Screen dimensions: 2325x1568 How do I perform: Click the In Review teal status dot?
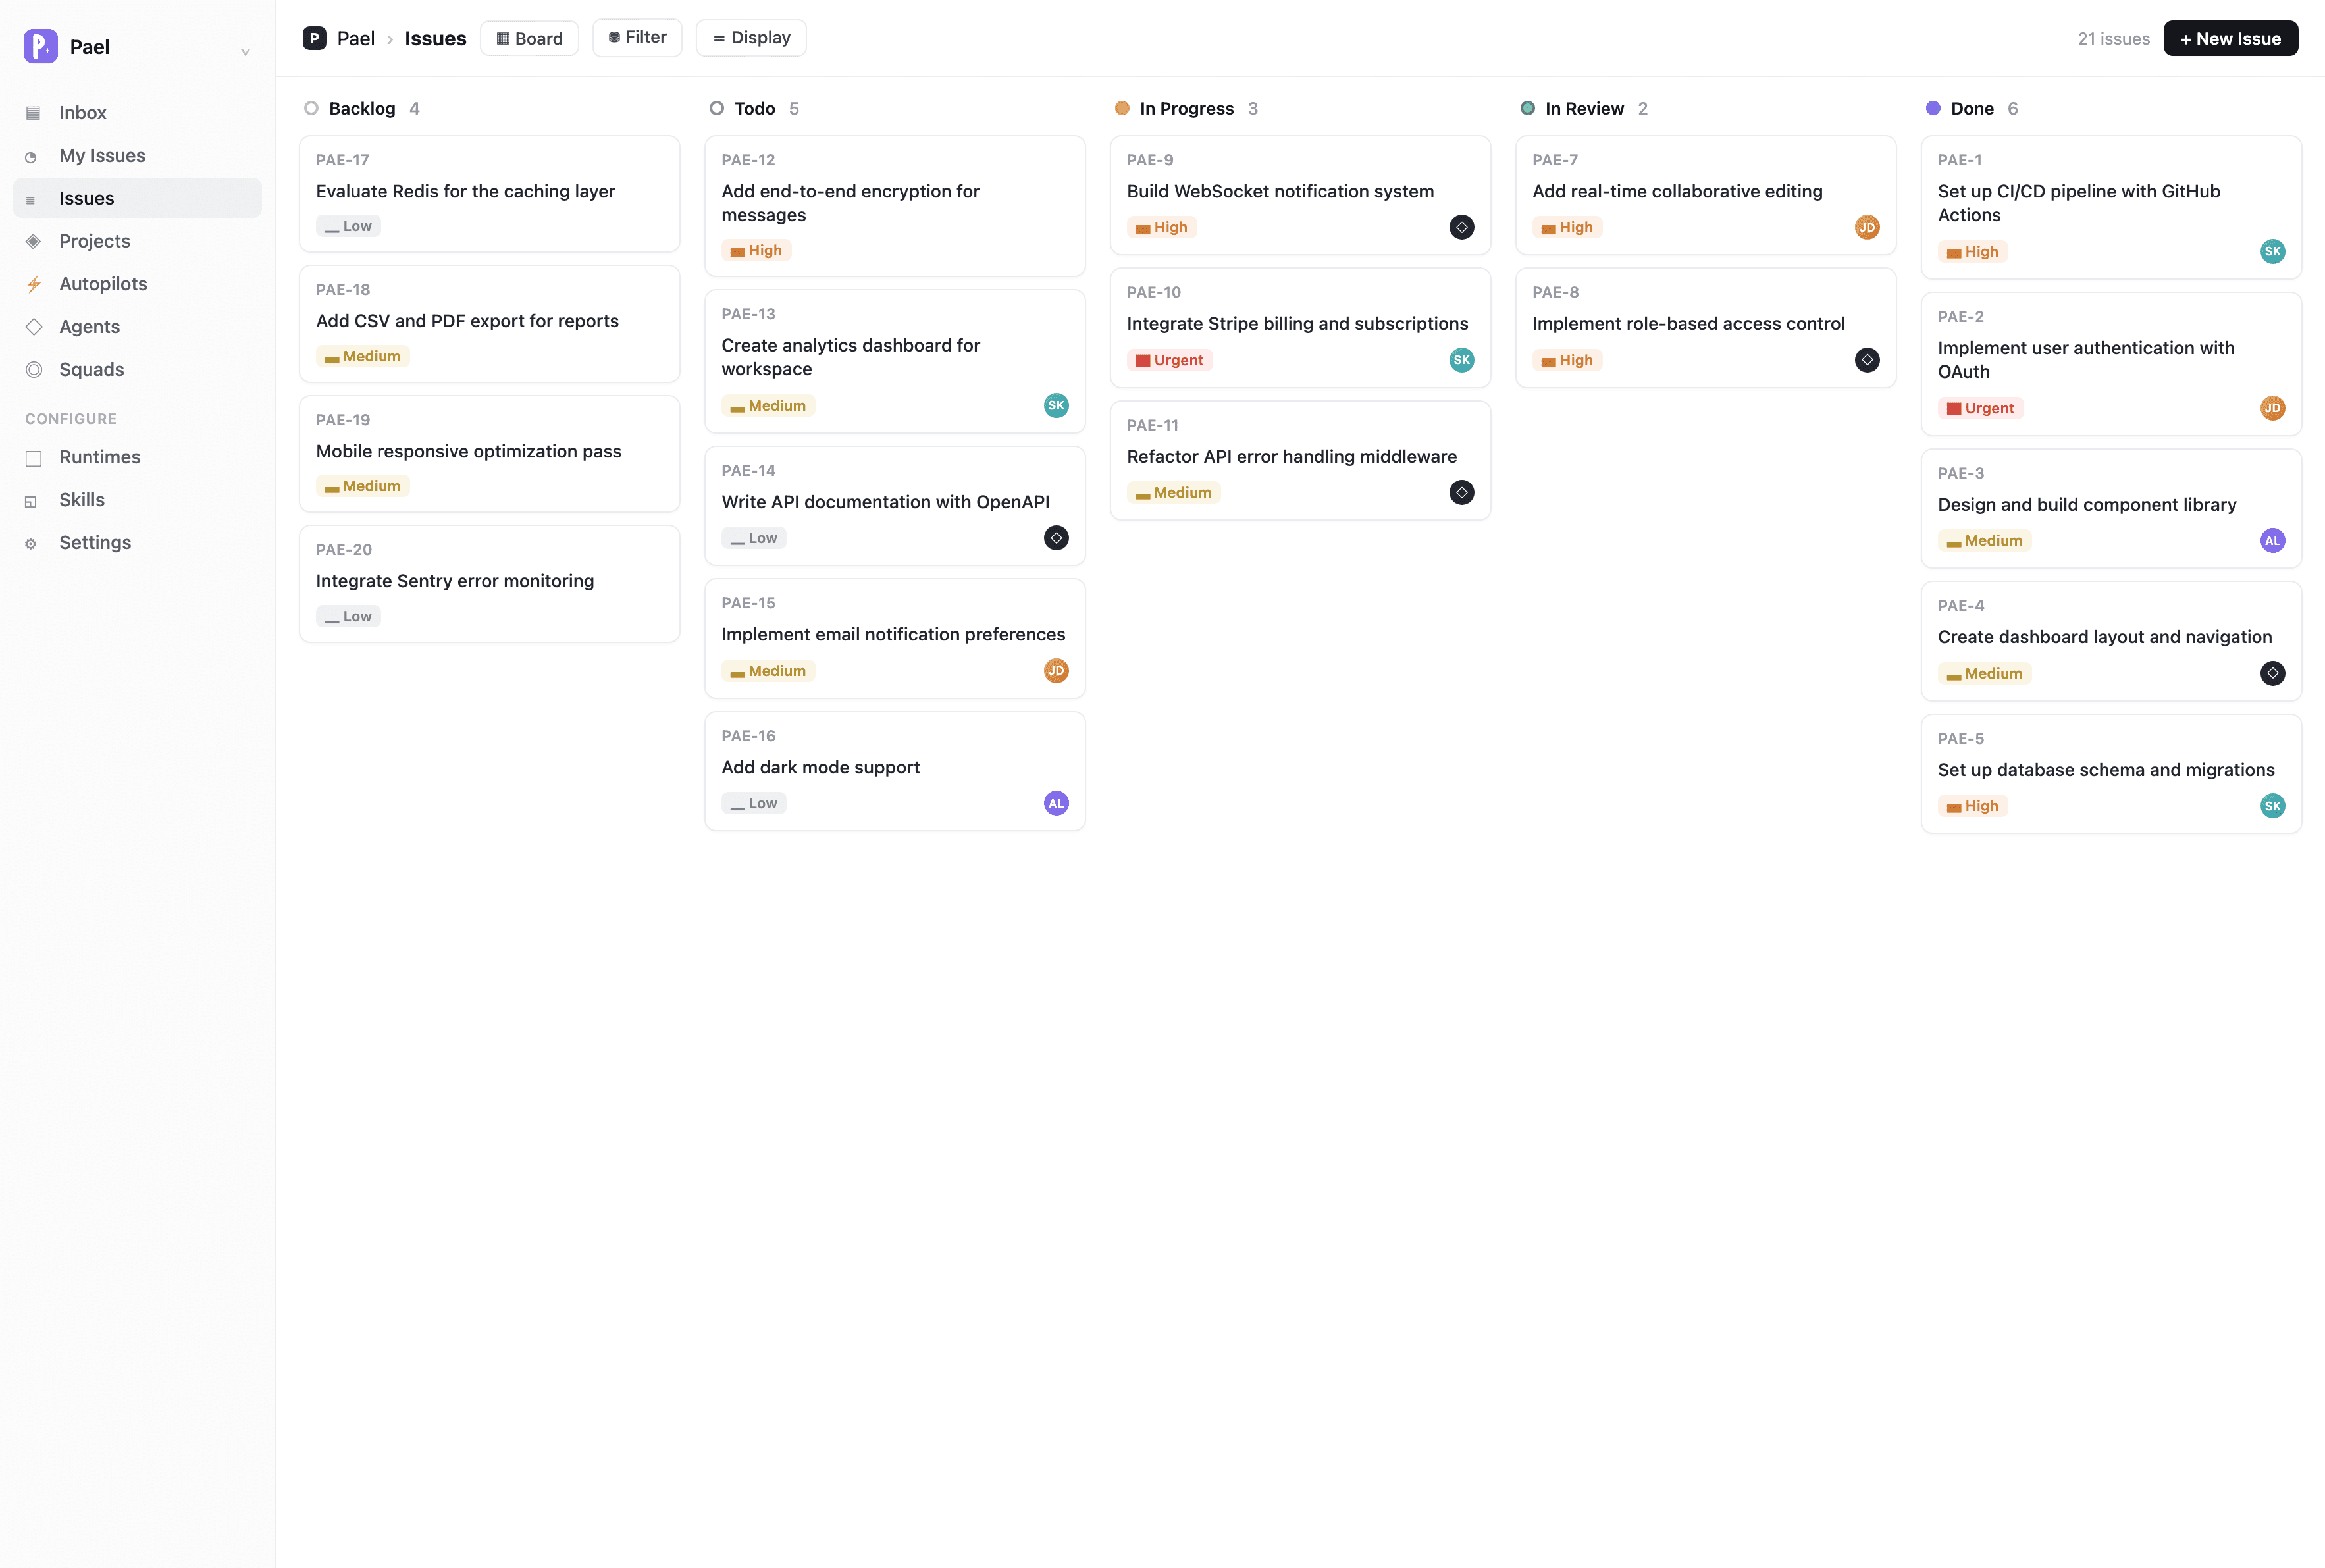[x=1527, y=108]
